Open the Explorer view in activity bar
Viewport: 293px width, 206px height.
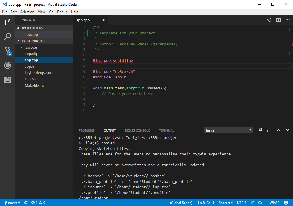8,22
